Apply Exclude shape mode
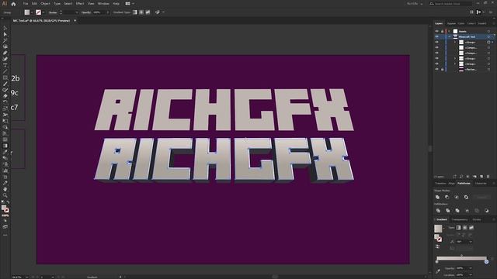The width and height of the screenshot is (497, 279). (x=466, y=197)
